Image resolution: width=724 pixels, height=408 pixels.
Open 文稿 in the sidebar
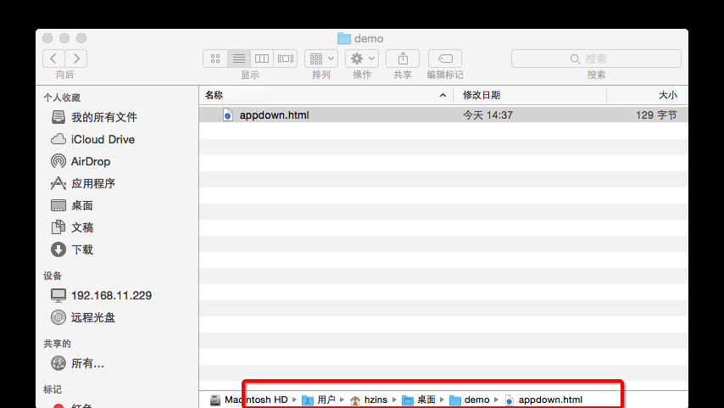72,227
